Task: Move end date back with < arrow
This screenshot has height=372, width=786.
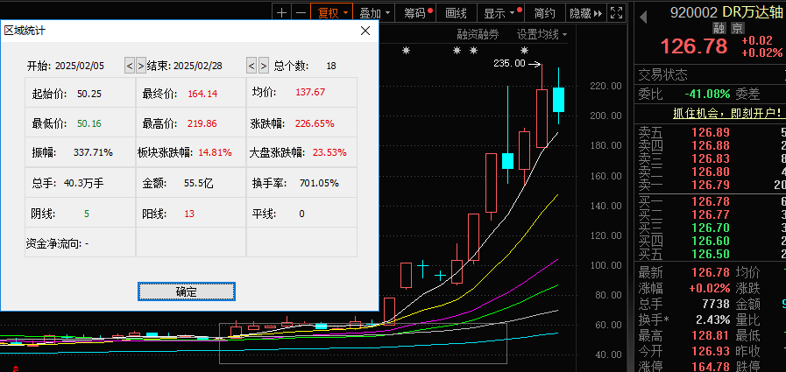Action: 251,66
